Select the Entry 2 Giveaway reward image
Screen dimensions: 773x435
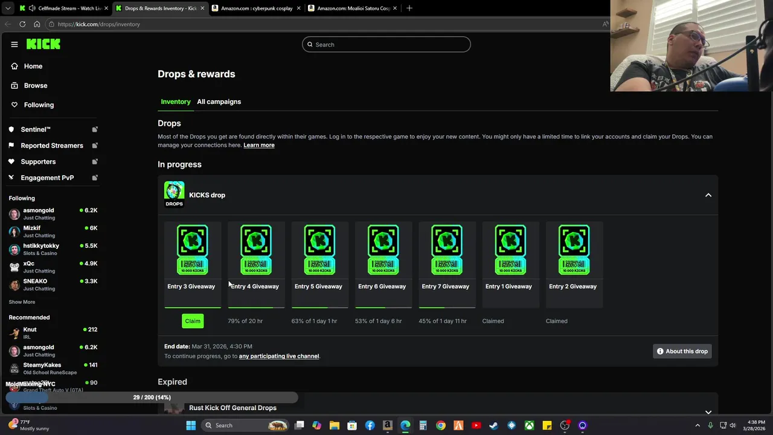574,250
